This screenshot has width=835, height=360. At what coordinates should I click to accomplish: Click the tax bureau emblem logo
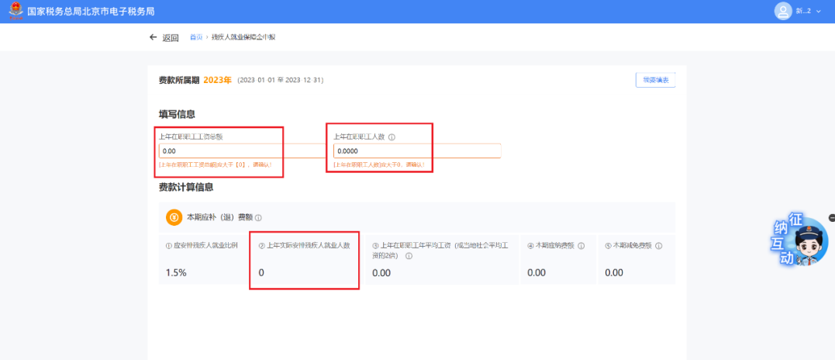click(x=16, y=11)
